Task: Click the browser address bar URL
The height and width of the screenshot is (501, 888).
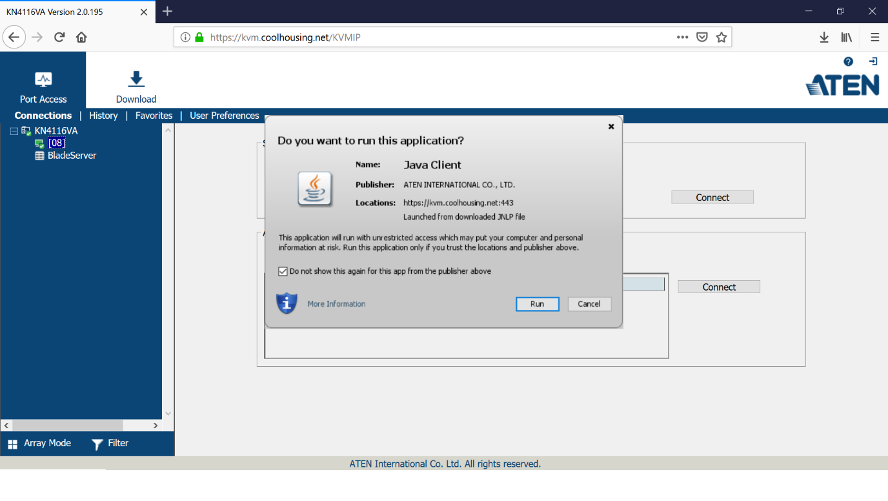Action: 285,37
